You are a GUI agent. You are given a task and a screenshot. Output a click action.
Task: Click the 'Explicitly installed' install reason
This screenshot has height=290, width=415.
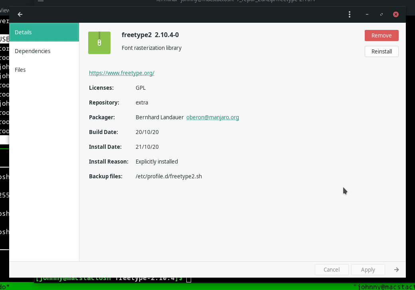pos(157,162)
